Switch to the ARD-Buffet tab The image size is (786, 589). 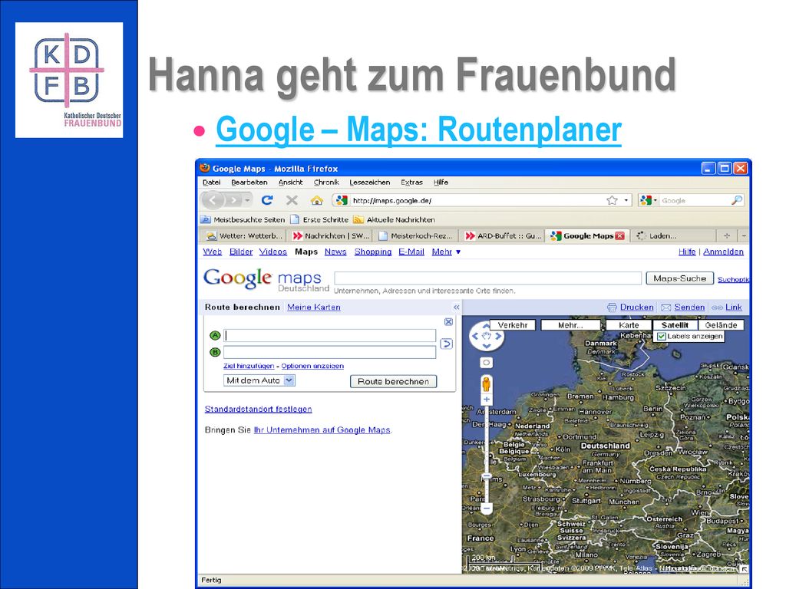pyautogui.click(x=503, y=236)
